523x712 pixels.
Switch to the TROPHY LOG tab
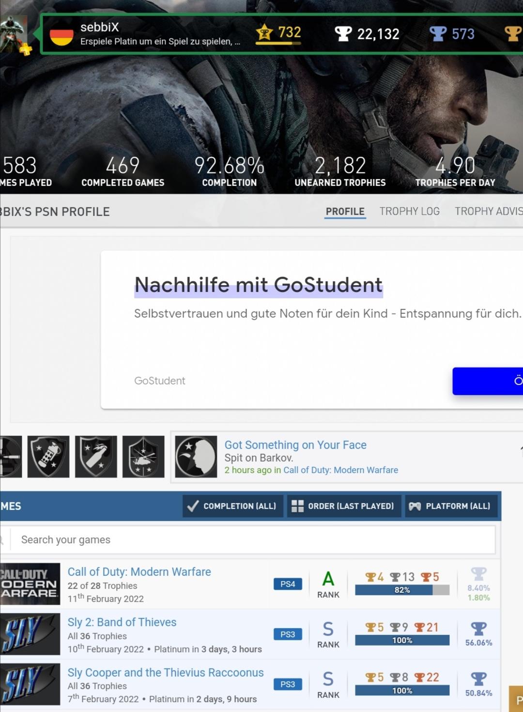410,212
